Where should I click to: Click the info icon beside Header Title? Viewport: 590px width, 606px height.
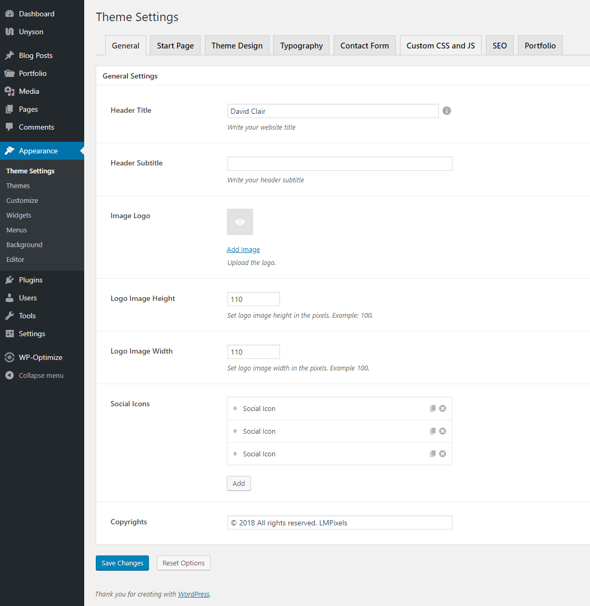tap(446, 111)
